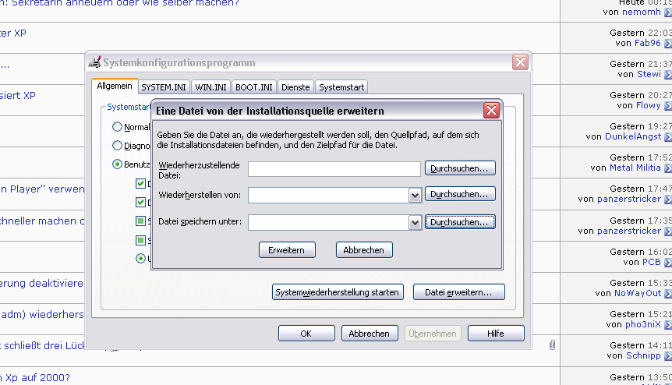
Task: Click Durchsuchen button next to Wiederherstellen von
Action: click(x=460, y=194)
